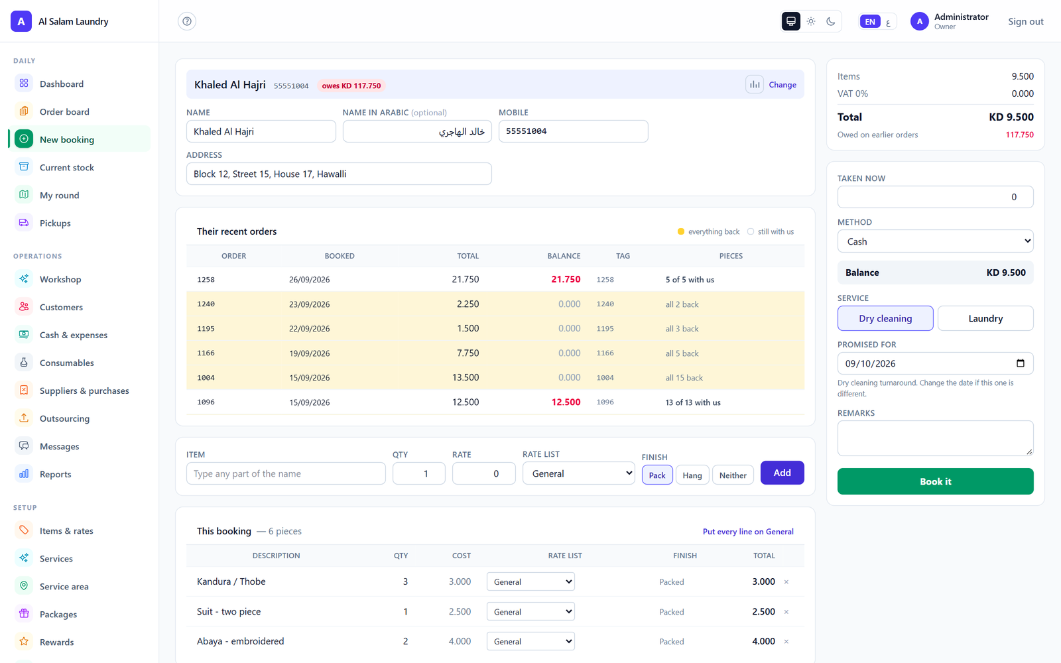Click the My round map icon
Image resolution: width=1061 pixels, height=663 pixels.
24,195
